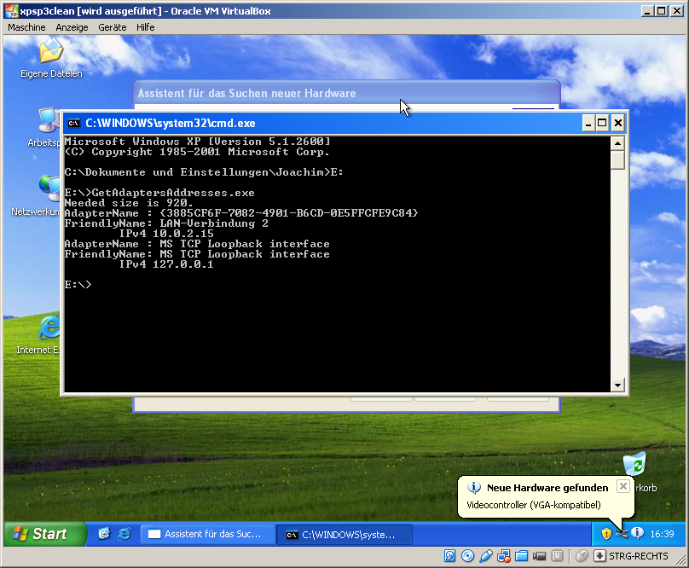The image size is (689, 568).
Task: Click the Windows XP Start button
Action: pos(45,534)
